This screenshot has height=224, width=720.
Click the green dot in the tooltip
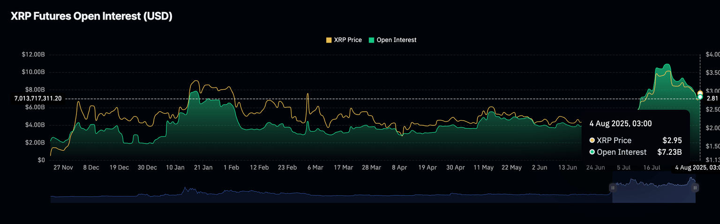(592, 152)
